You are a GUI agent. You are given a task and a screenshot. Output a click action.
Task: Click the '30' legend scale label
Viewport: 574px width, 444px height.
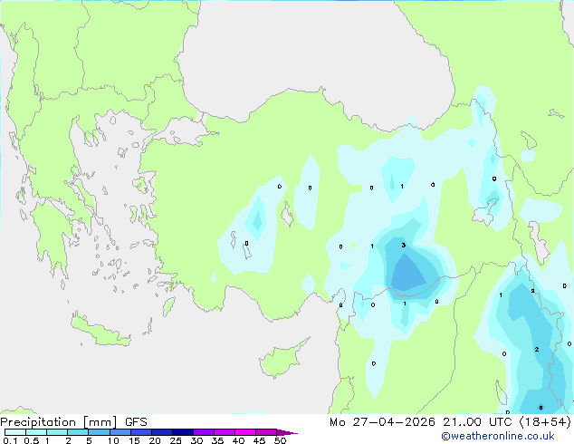pos(196,440)
